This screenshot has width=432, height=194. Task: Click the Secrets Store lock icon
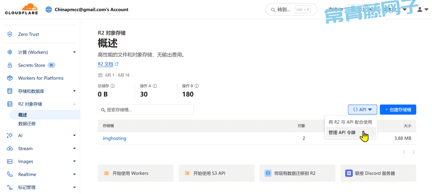pyautogui.click(x=10, y=65)
